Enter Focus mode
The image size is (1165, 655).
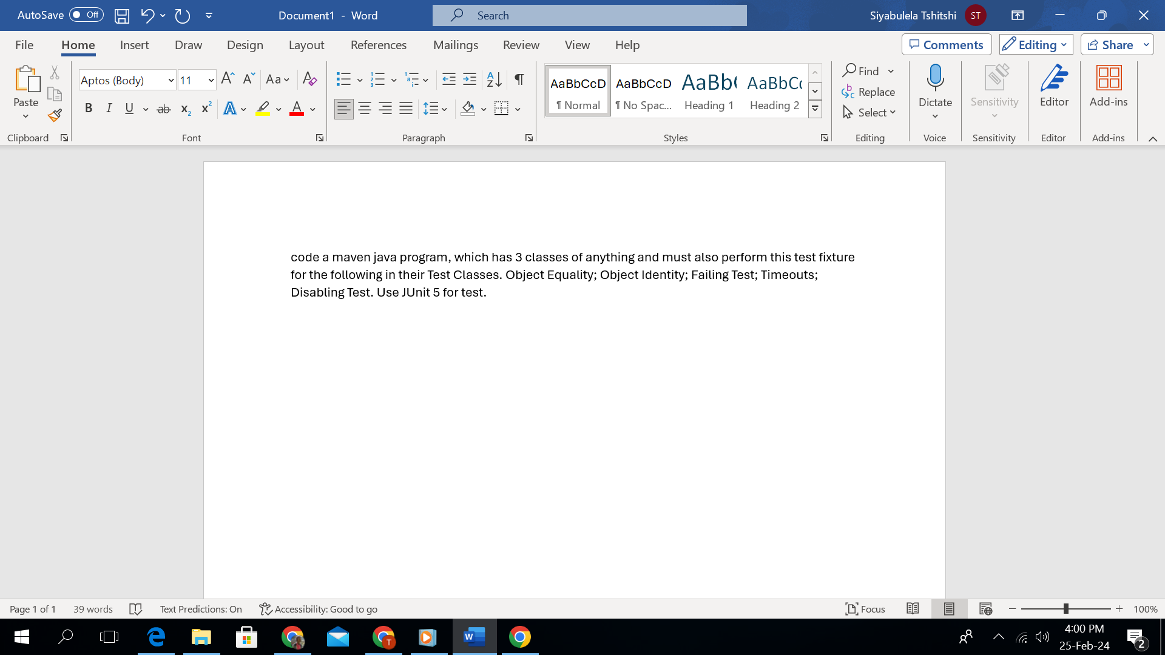865,609
